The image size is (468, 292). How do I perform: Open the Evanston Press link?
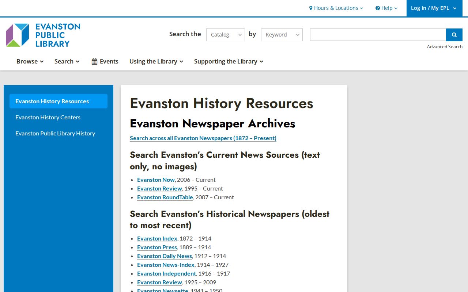coord(157,247)
